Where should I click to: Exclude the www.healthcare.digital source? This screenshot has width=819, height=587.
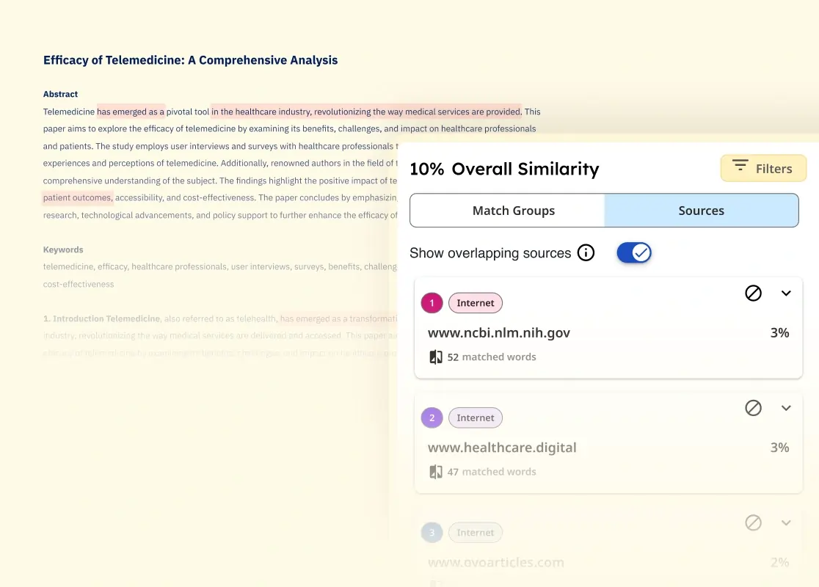tap(753, 408)
